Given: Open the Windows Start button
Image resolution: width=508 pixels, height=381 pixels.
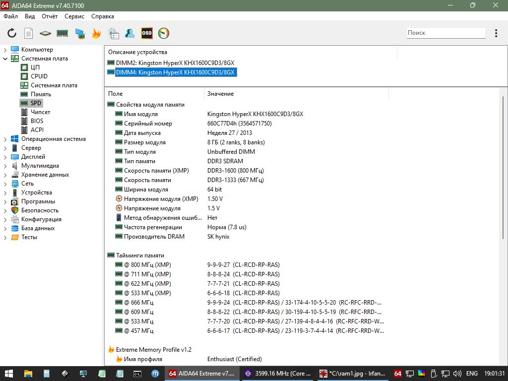Looking at the screenshot, I should pos(9,374).
